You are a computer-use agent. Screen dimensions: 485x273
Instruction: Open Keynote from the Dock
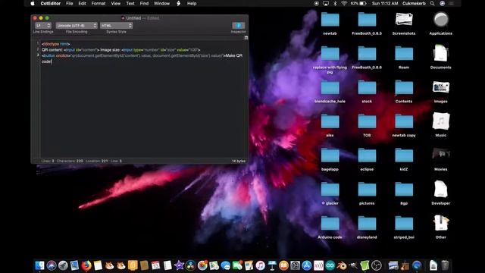click(x=272, y=265)
